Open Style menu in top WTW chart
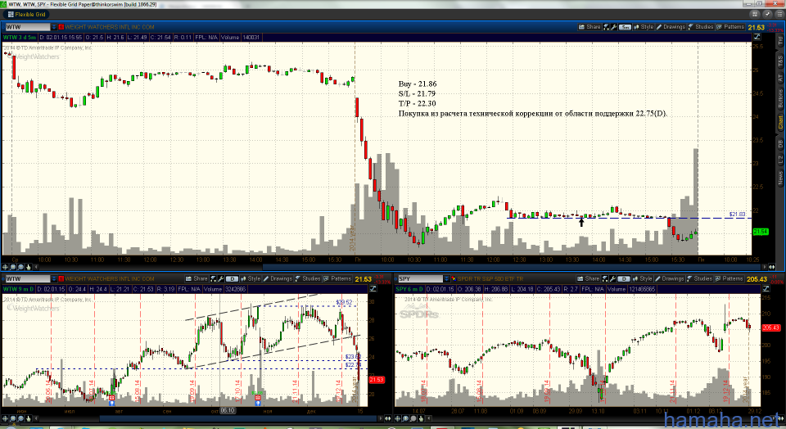Viewport: 786px width, 429px height. click(x=644, y=27)
